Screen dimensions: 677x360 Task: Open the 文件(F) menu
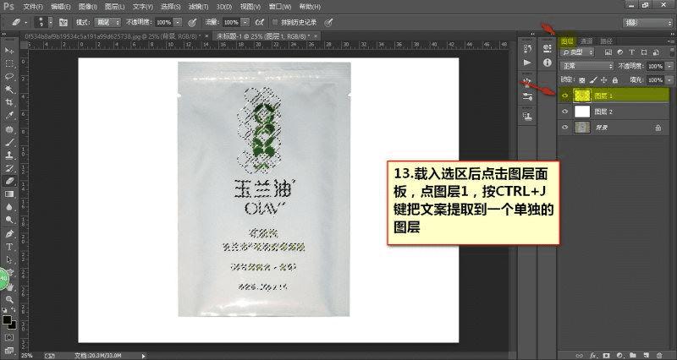point(33,7)
